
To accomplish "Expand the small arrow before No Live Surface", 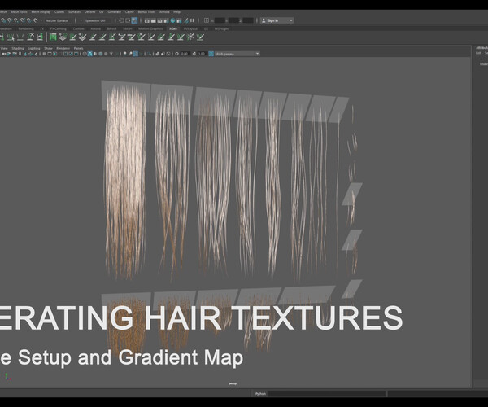I will (41, 20).
